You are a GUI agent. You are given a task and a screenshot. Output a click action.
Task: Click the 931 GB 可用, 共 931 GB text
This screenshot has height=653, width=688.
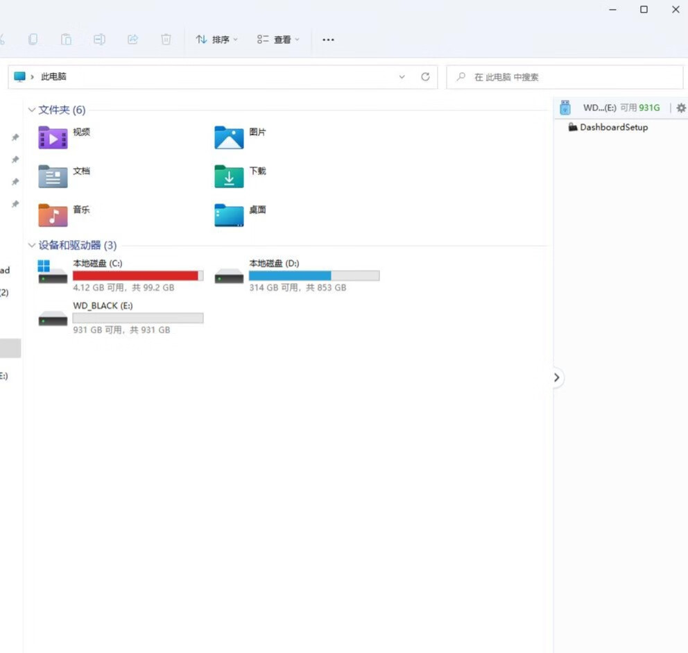pyautogui.click(x=121, y=330)
